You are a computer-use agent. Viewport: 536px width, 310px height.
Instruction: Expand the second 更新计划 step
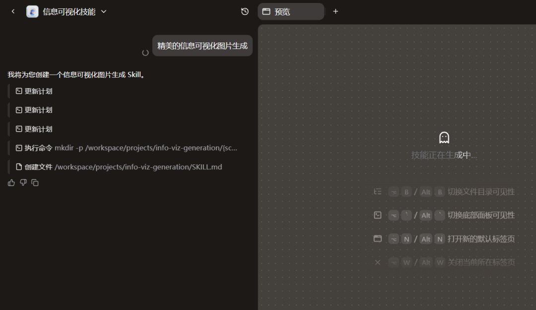coord(34,110)
